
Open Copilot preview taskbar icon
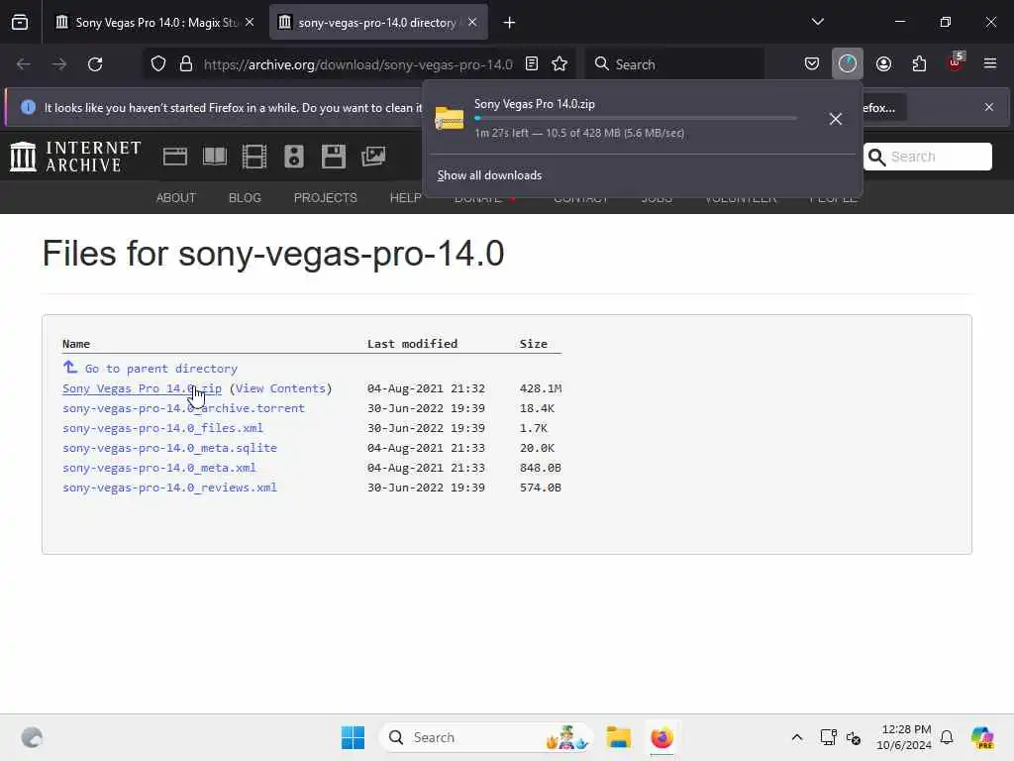(981, 737)
